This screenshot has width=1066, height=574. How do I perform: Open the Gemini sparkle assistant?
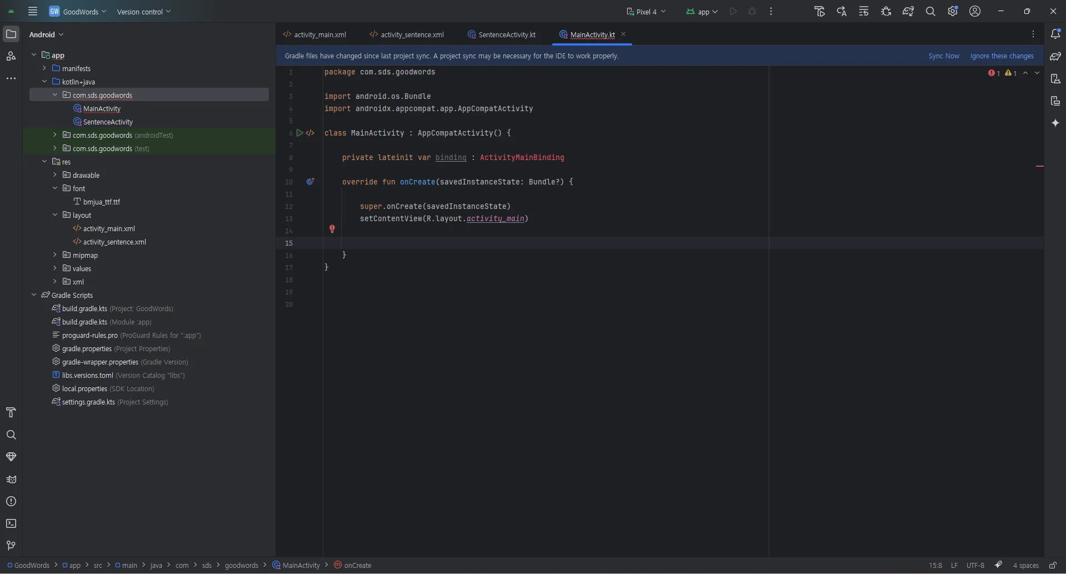tap(1055, 123)
